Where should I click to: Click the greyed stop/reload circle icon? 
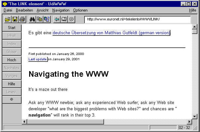tap(72, 19)
